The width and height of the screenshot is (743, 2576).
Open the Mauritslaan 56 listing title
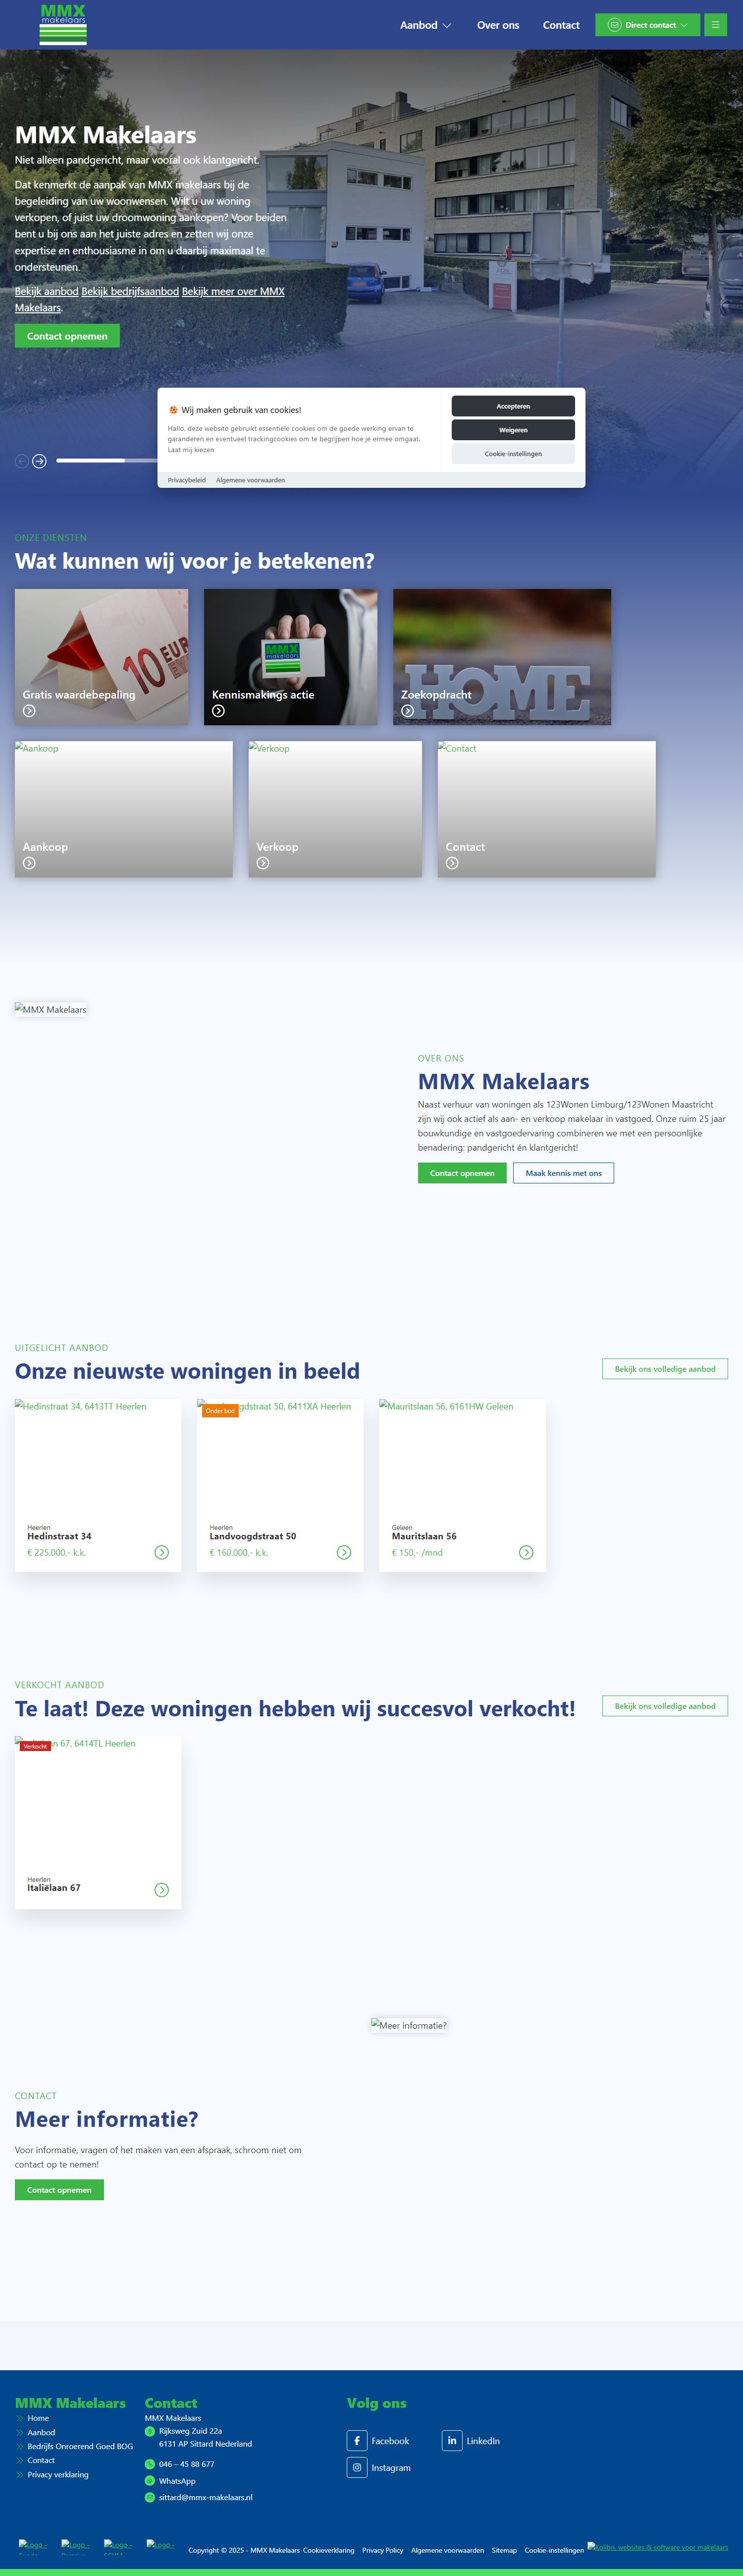(424, 1536)
